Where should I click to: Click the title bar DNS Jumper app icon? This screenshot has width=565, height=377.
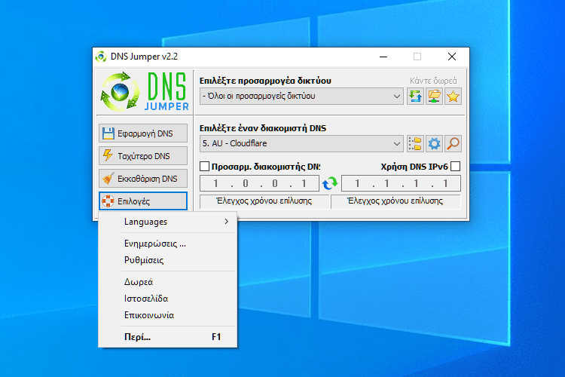tap(101, 57)
